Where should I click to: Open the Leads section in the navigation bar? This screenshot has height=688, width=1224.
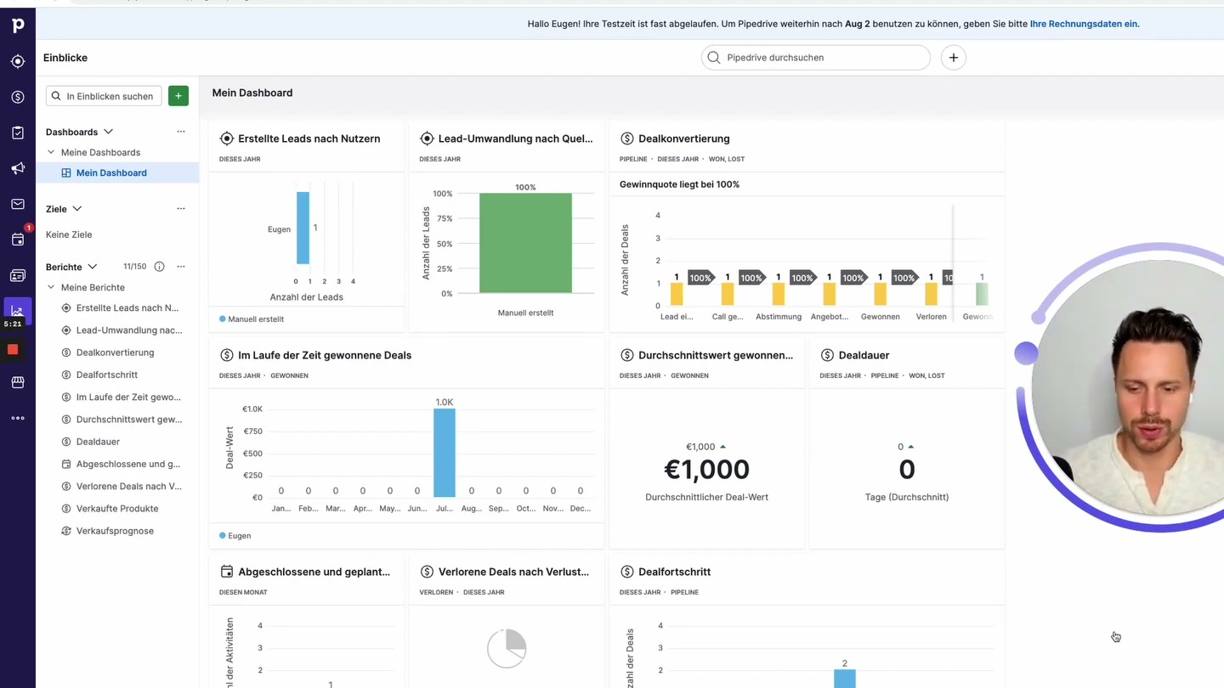(x=18, y=61)
